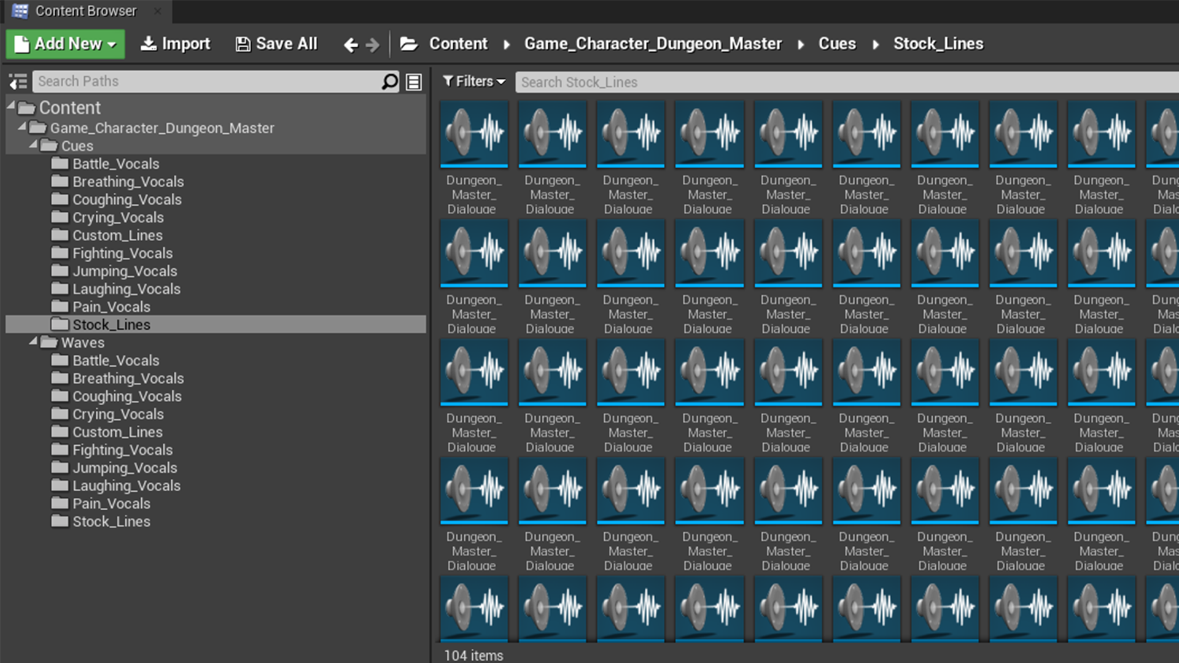The image size is (1179, 663).
Task: Select Stock_Lines folder under Waves
Action: [111, 521]
